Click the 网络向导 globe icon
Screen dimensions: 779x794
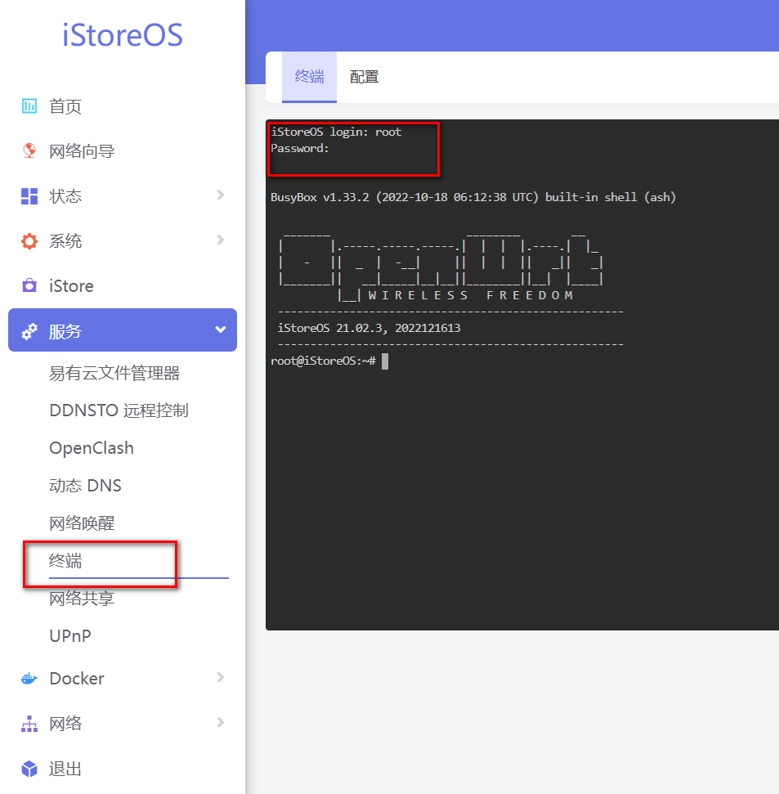click(x=29, y=150)
